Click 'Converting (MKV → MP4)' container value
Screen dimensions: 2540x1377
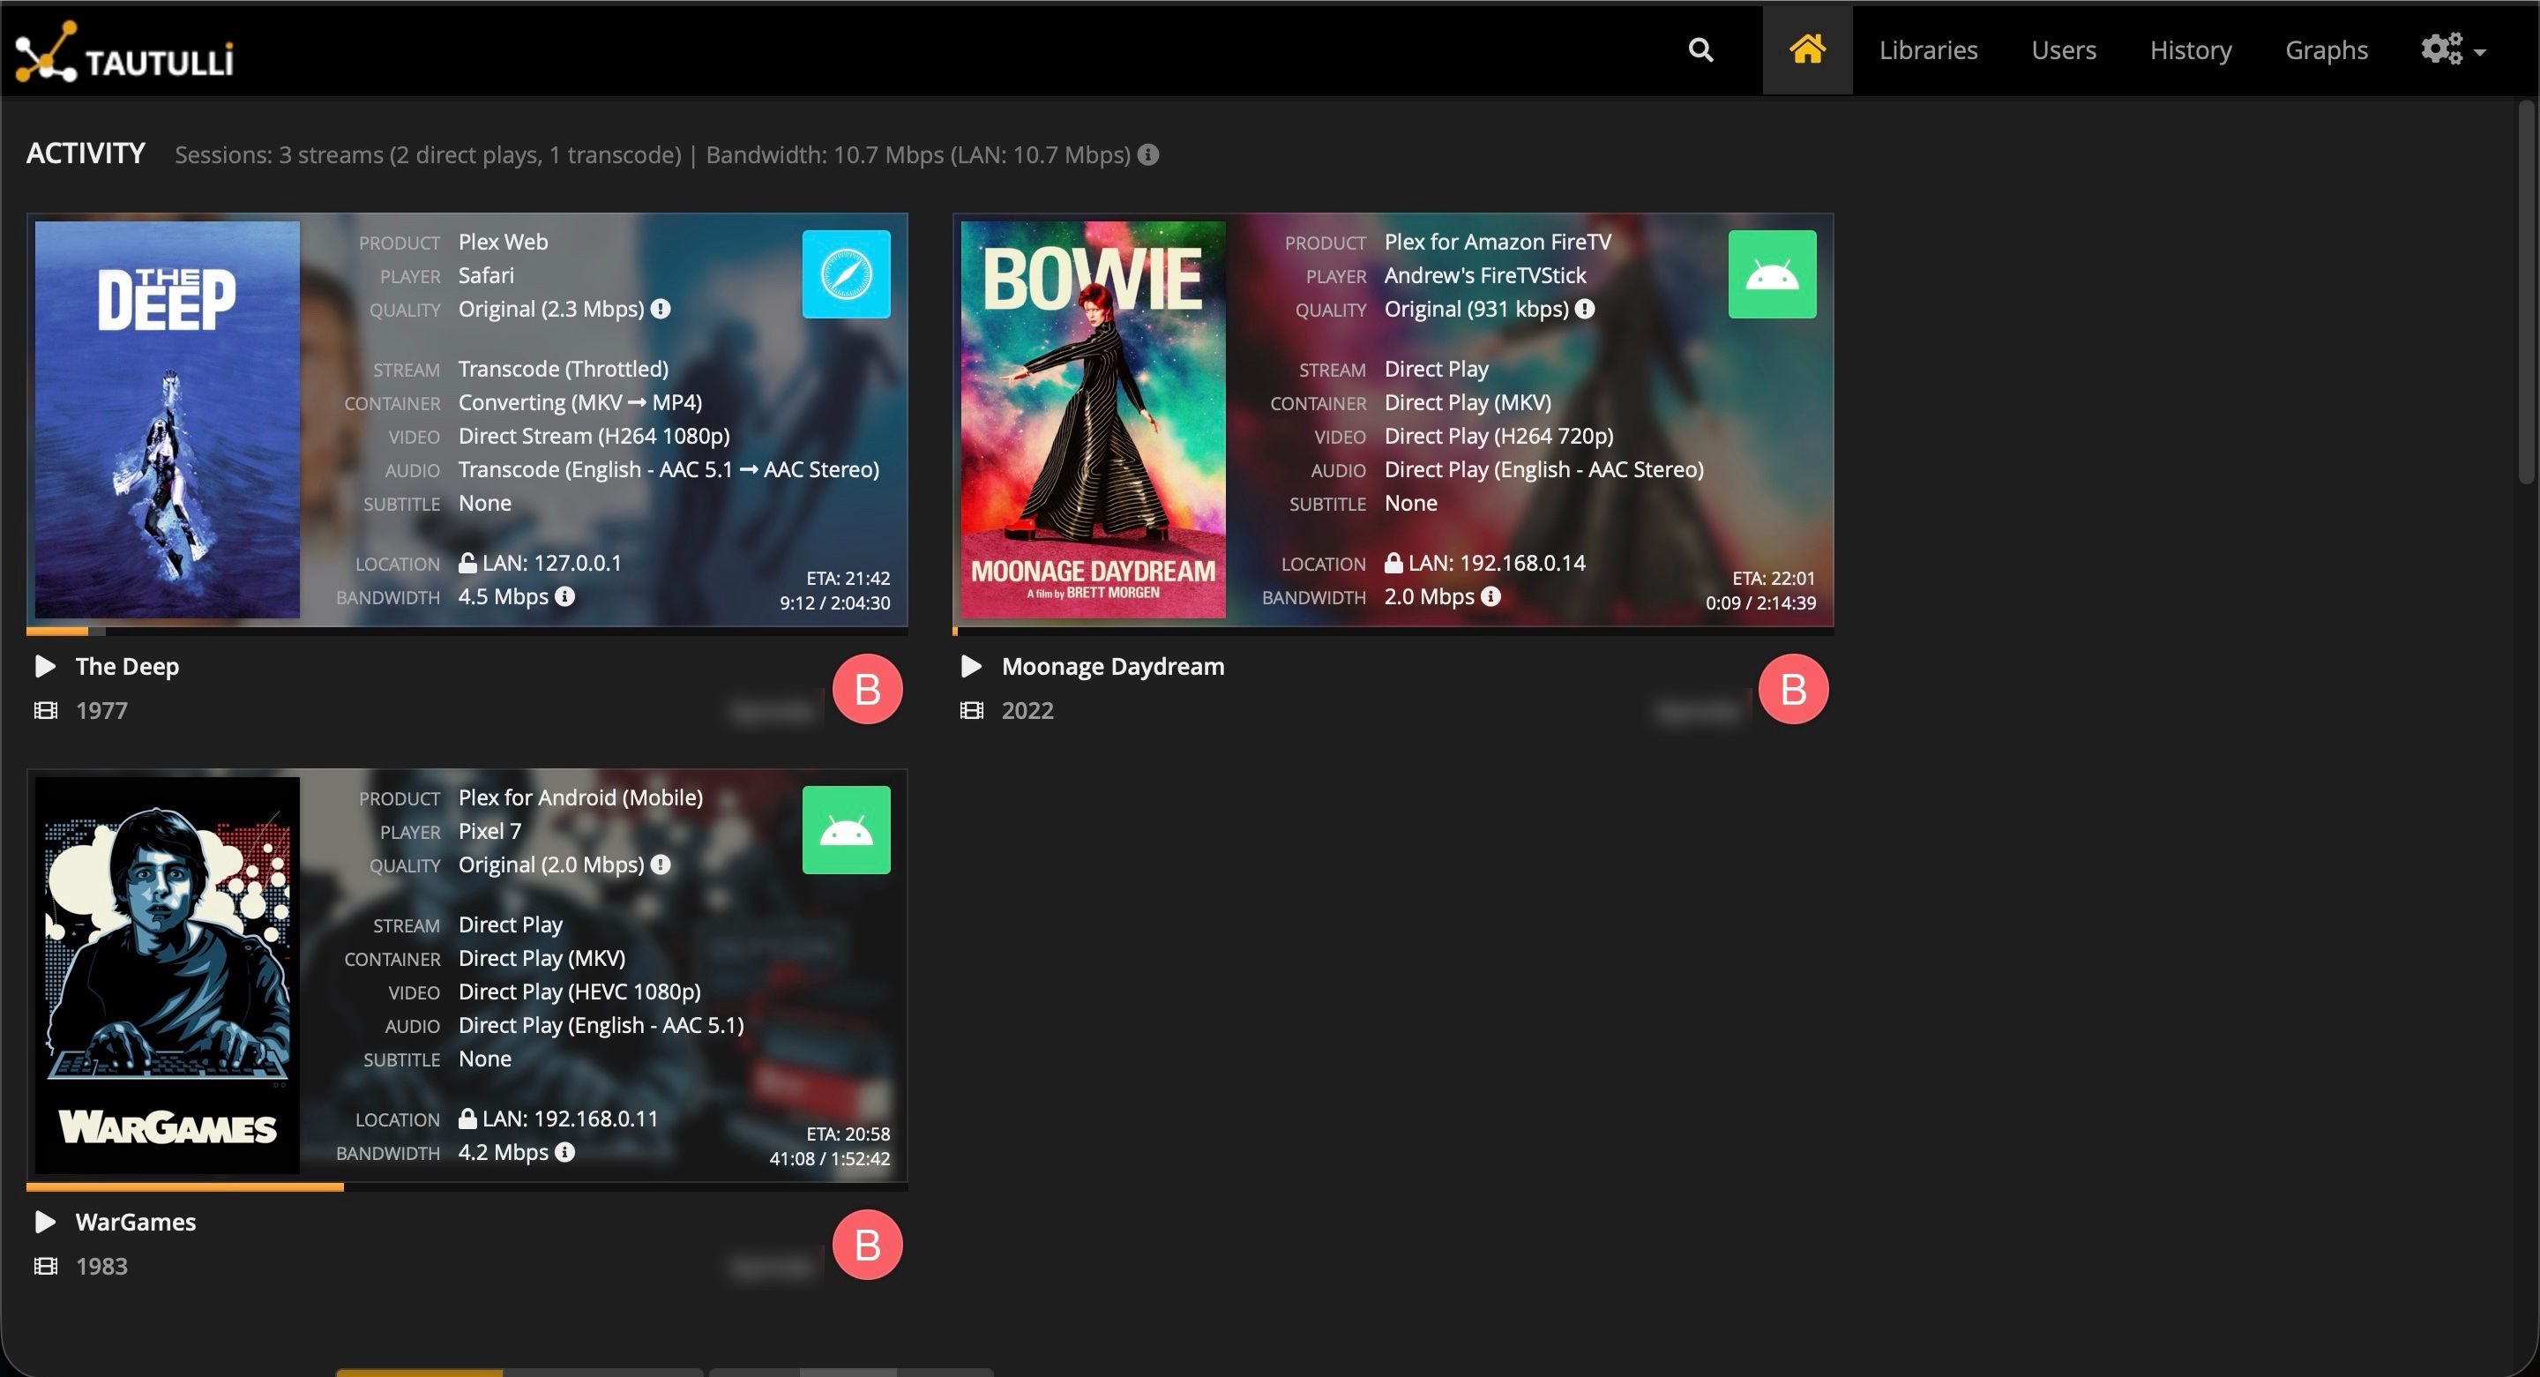tap(579, 402)
